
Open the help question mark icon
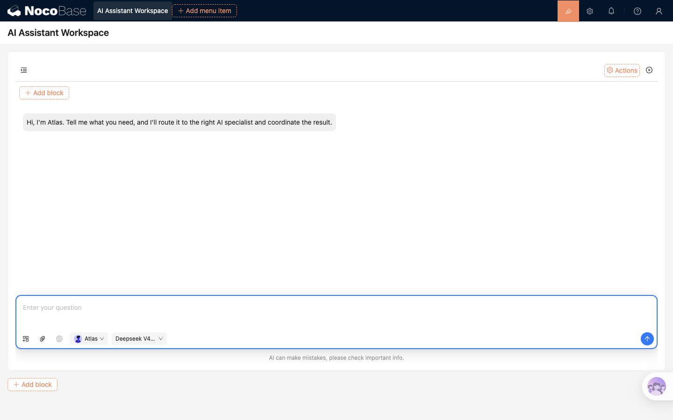pyautogui.click(x=637, y=11)
